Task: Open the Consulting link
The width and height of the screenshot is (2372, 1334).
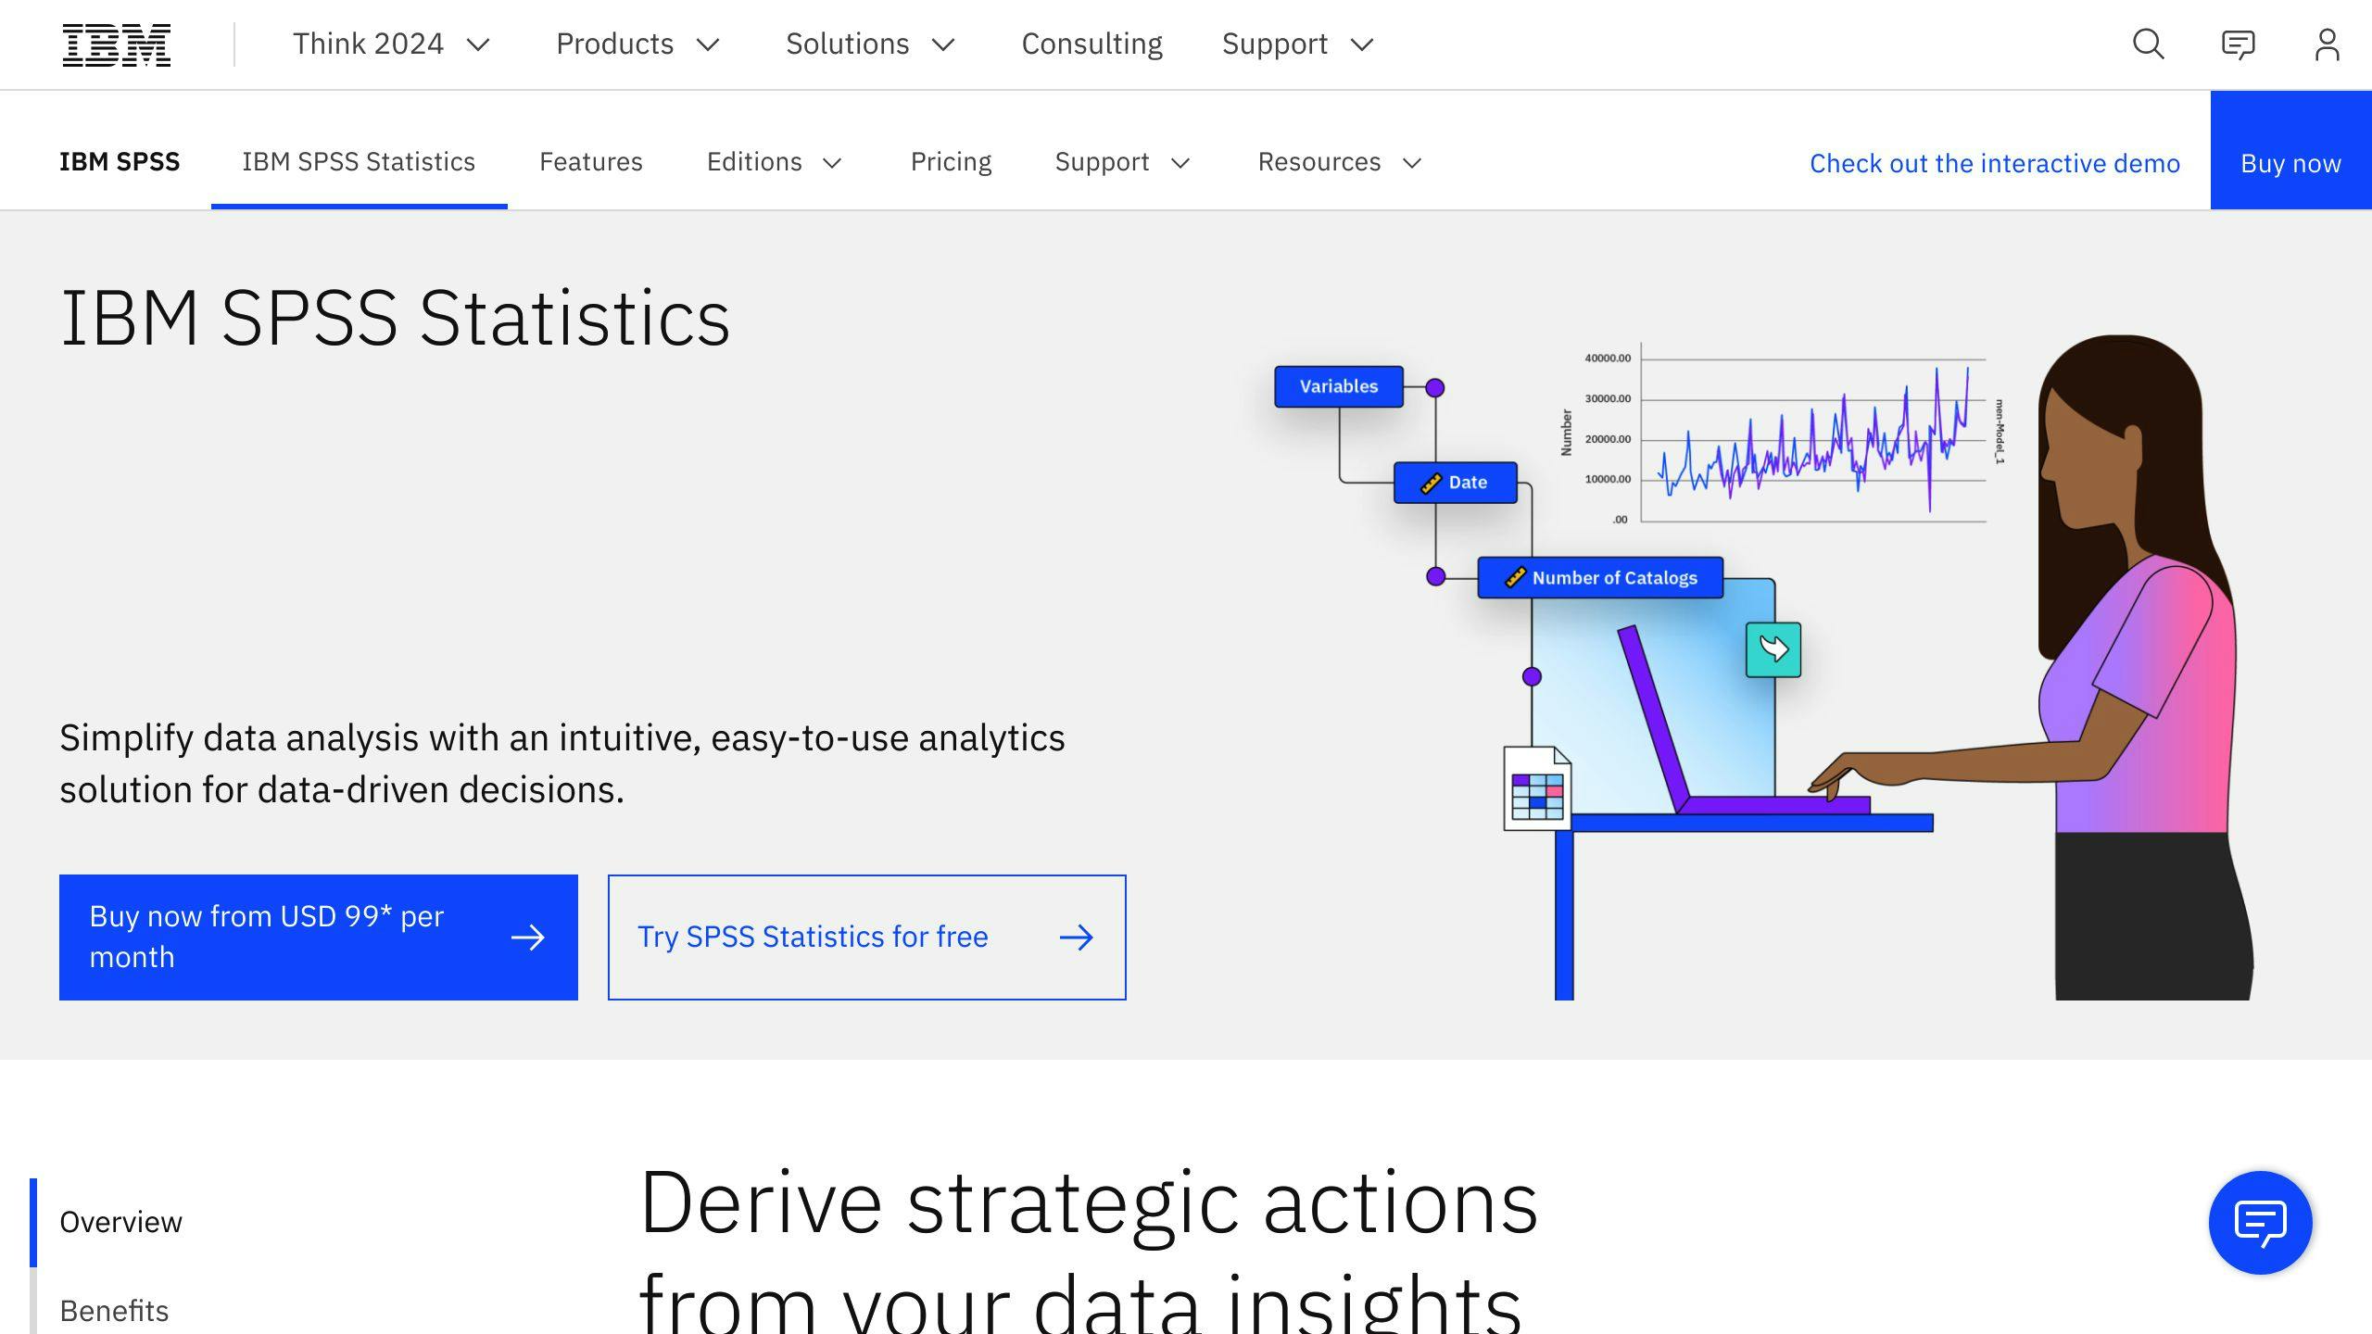Action: 1091,44
